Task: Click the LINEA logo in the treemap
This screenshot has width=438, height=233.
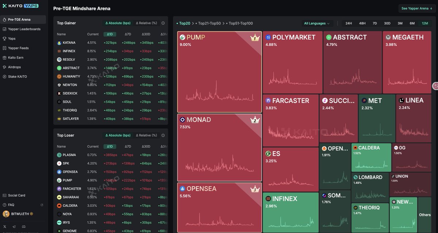Action: 401,100
